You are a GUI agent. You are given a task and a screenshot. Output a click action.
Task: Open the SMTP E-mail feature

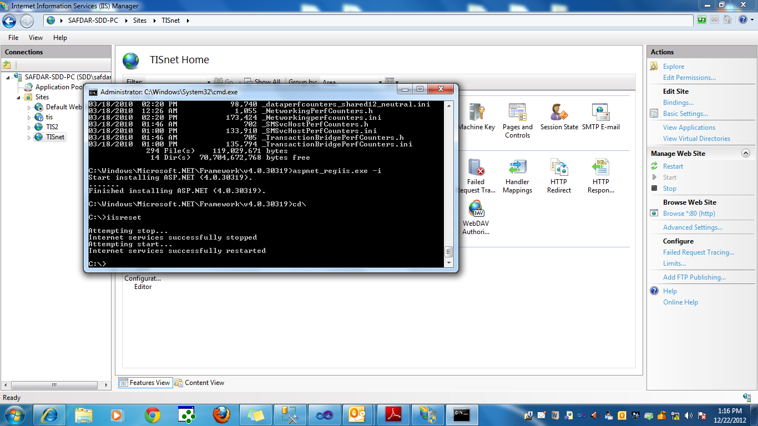(x=600, y=117)
